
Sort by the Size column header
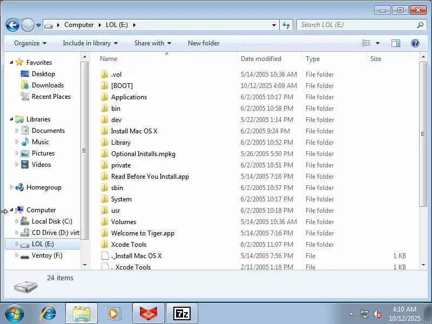(376, 59)
